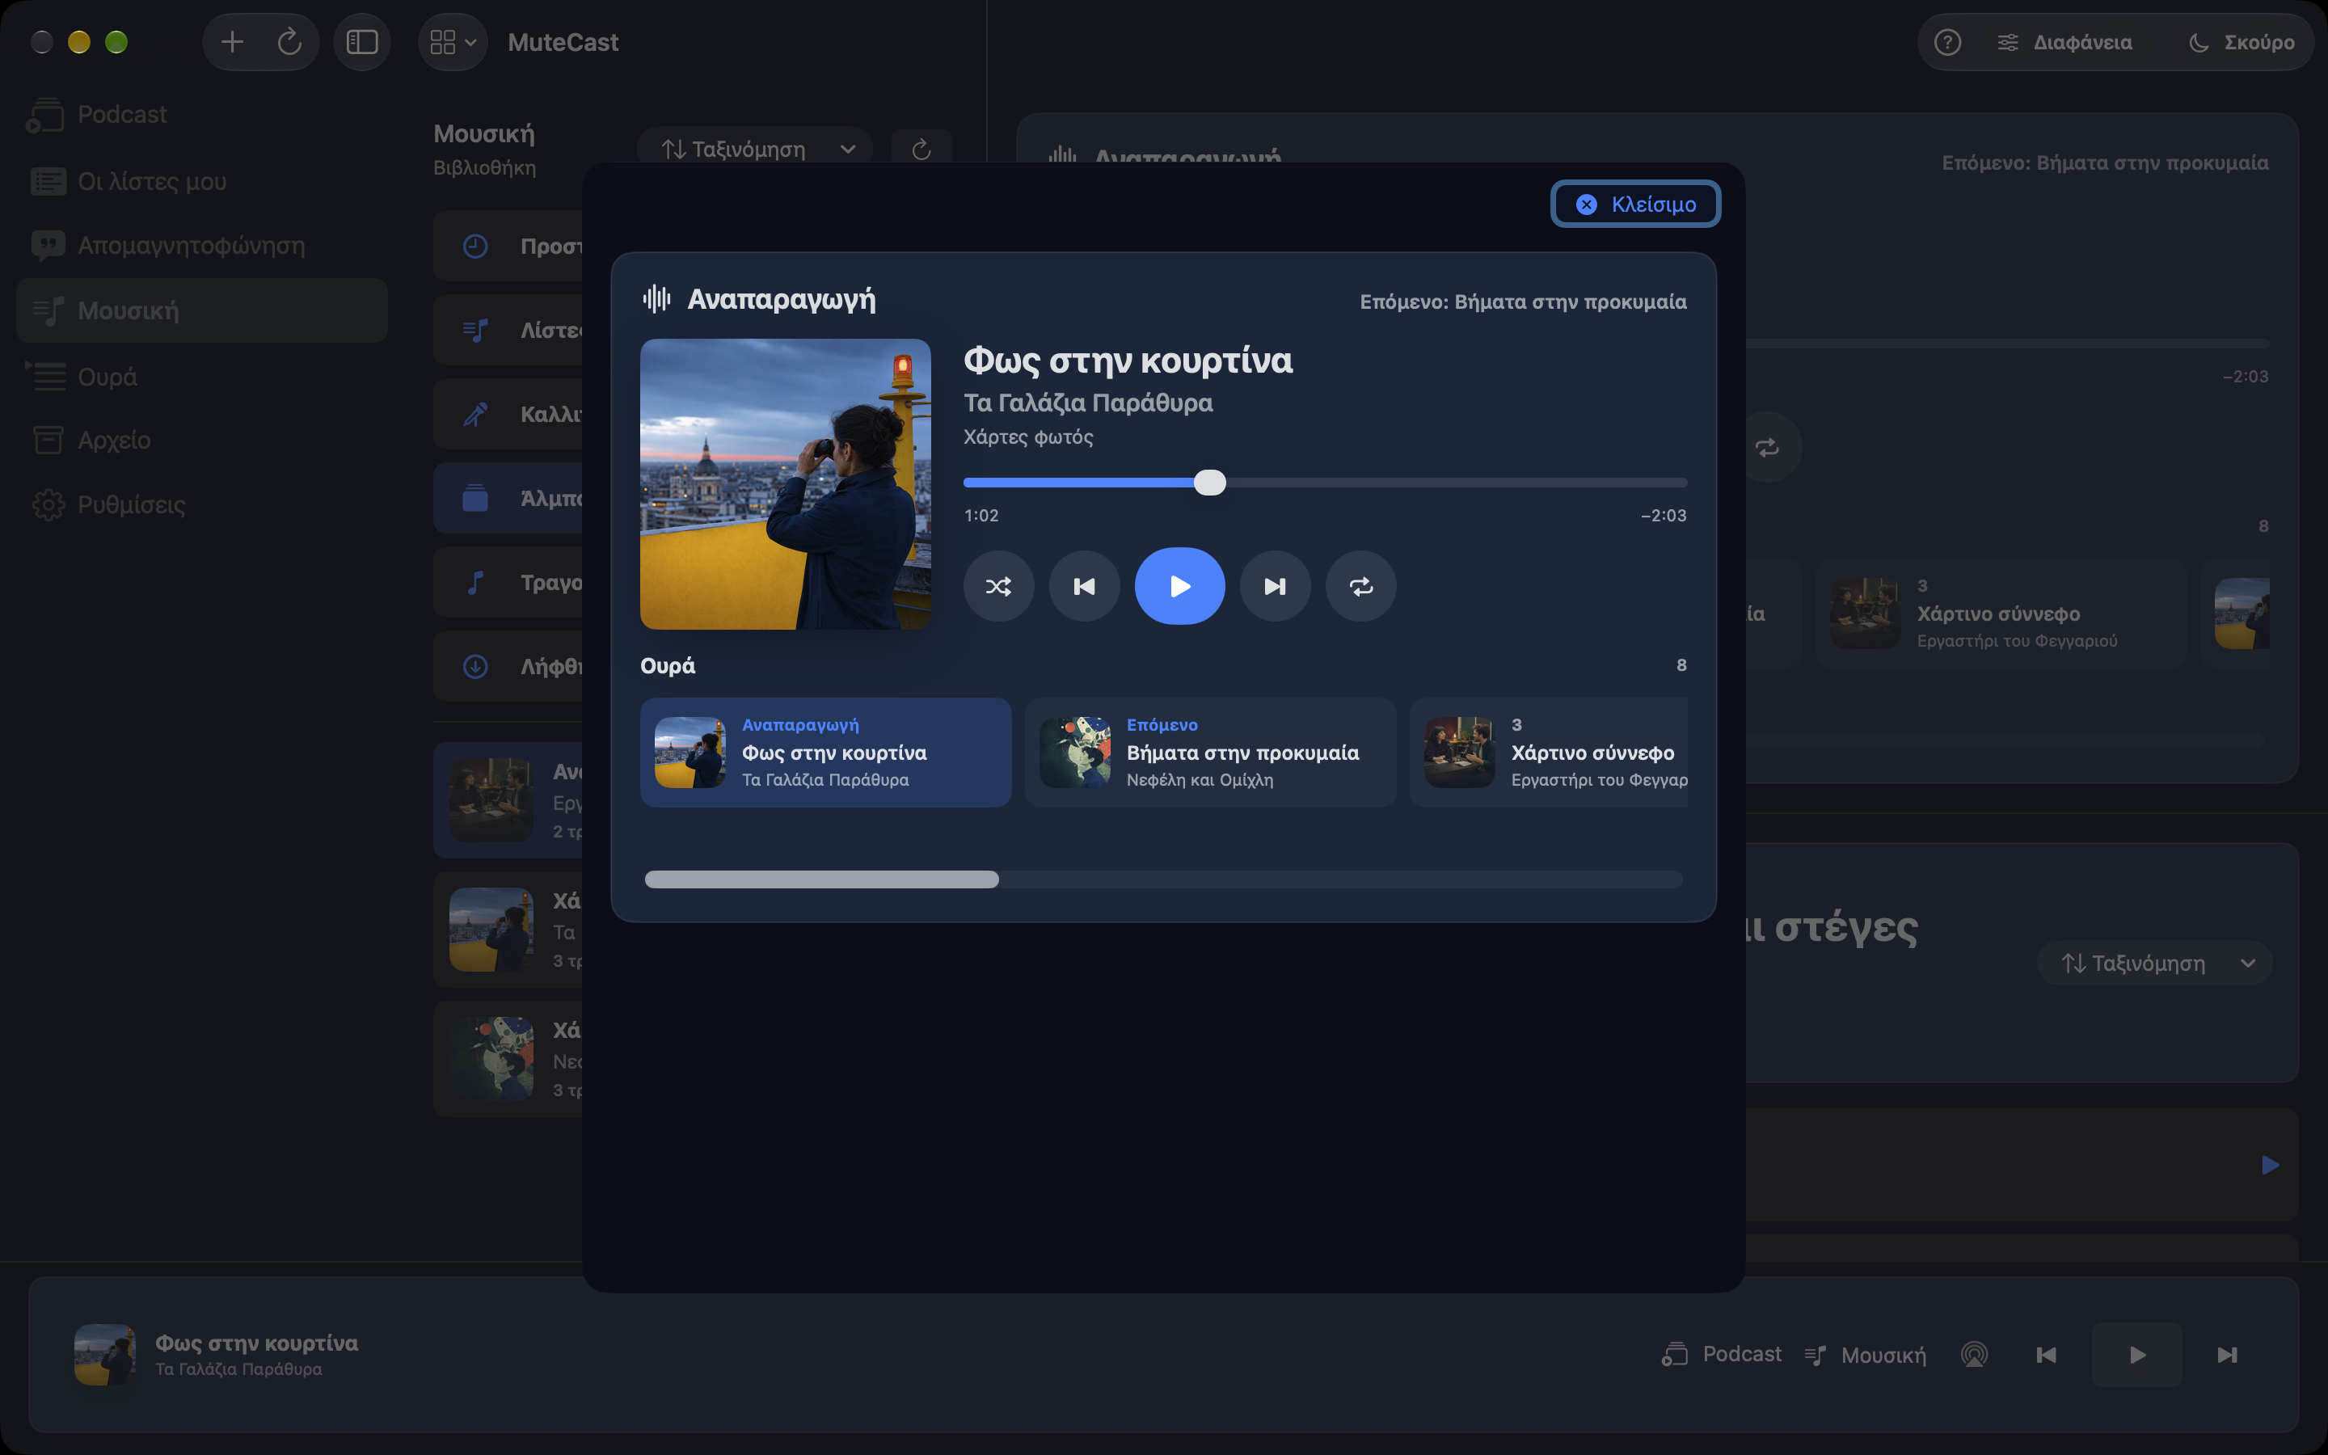Toggle repeat in the player dialog
The width and height of the screenshot is (2328, 1455).
point(1360,586)
